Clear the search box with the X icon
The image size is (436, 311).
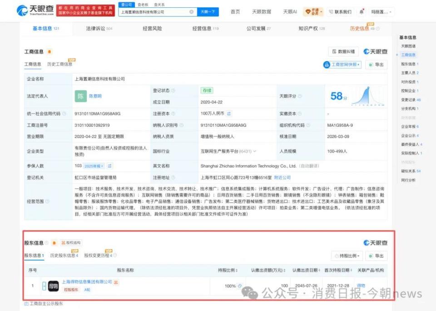coord(192,12)
